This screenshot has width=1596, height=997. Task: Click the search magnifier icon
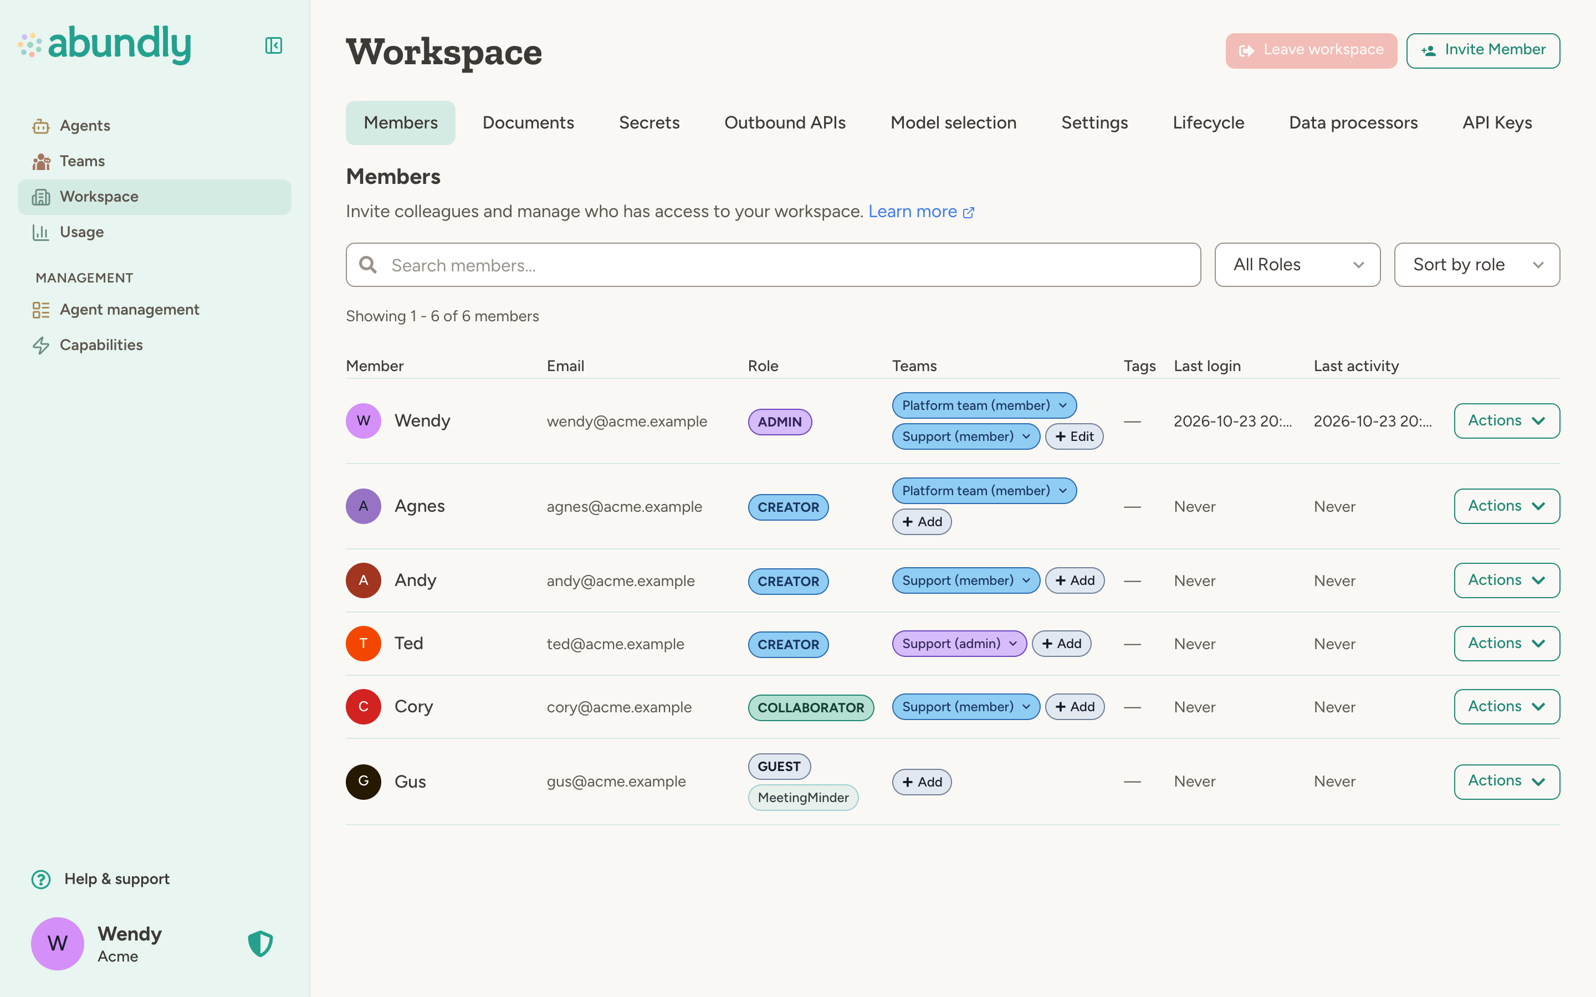pyautogui.click(x=368, y=265)
